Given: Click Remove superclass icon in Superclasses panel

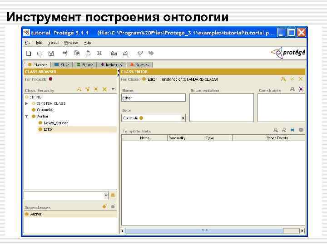Looking at the screenshot, I should [113, 207].
